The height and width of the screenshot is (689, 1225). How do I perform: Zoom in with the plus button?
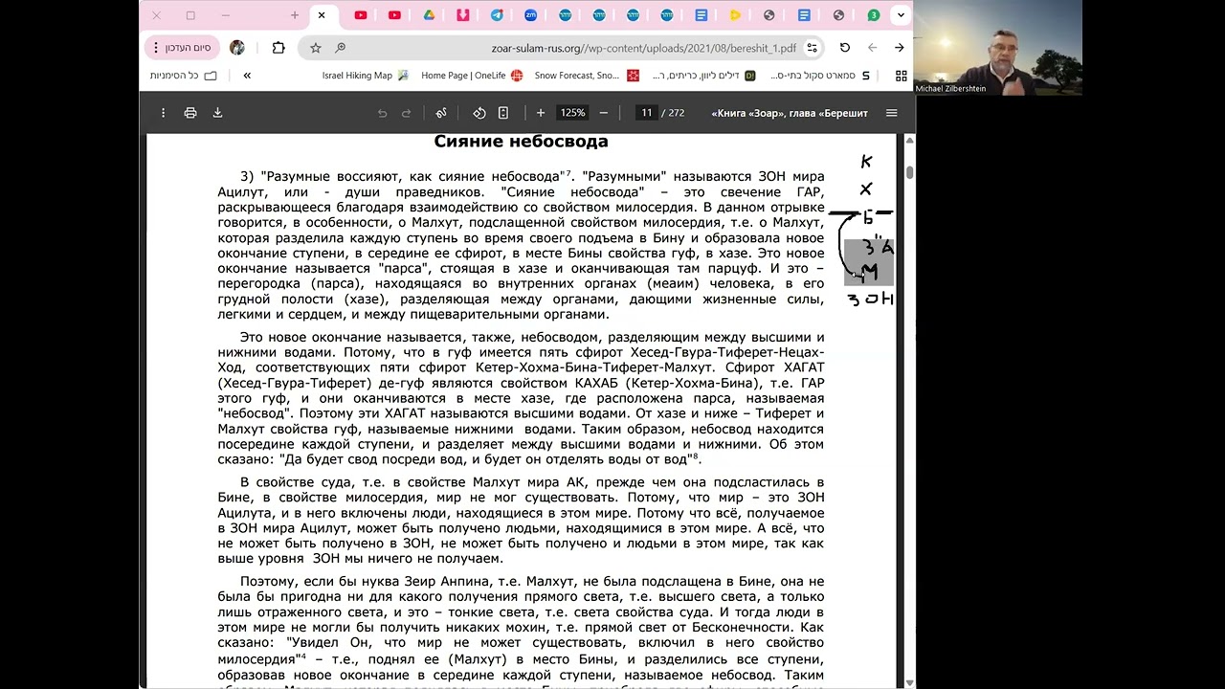(x=541, y=113)
